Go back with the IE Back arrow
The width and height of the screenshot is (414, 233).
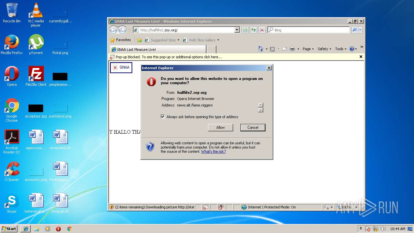[x=113, y=30]
